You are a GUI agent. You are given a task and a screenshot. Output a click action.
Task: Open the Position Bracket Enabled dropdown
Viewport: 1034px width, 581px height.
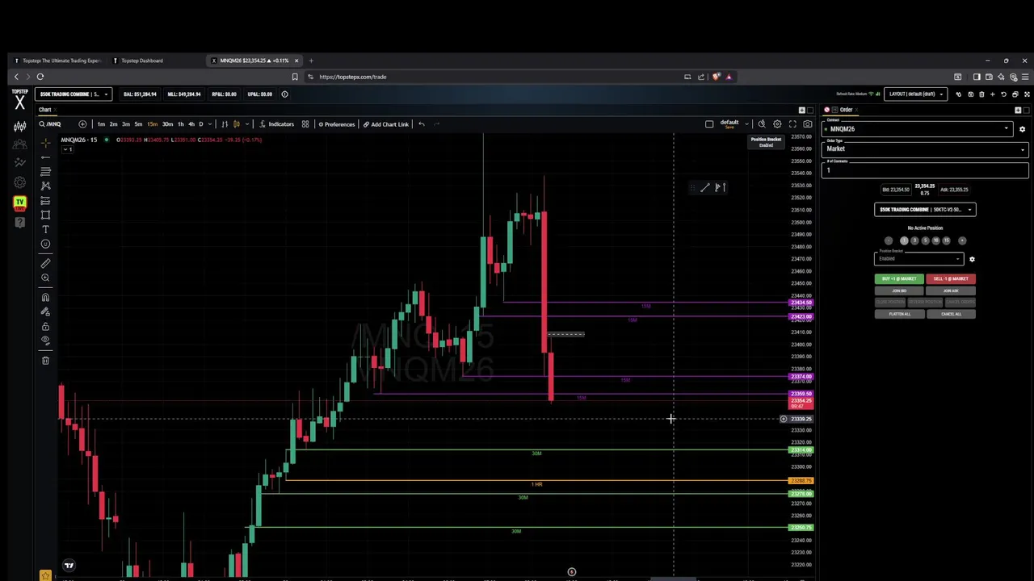click(918, 258)
